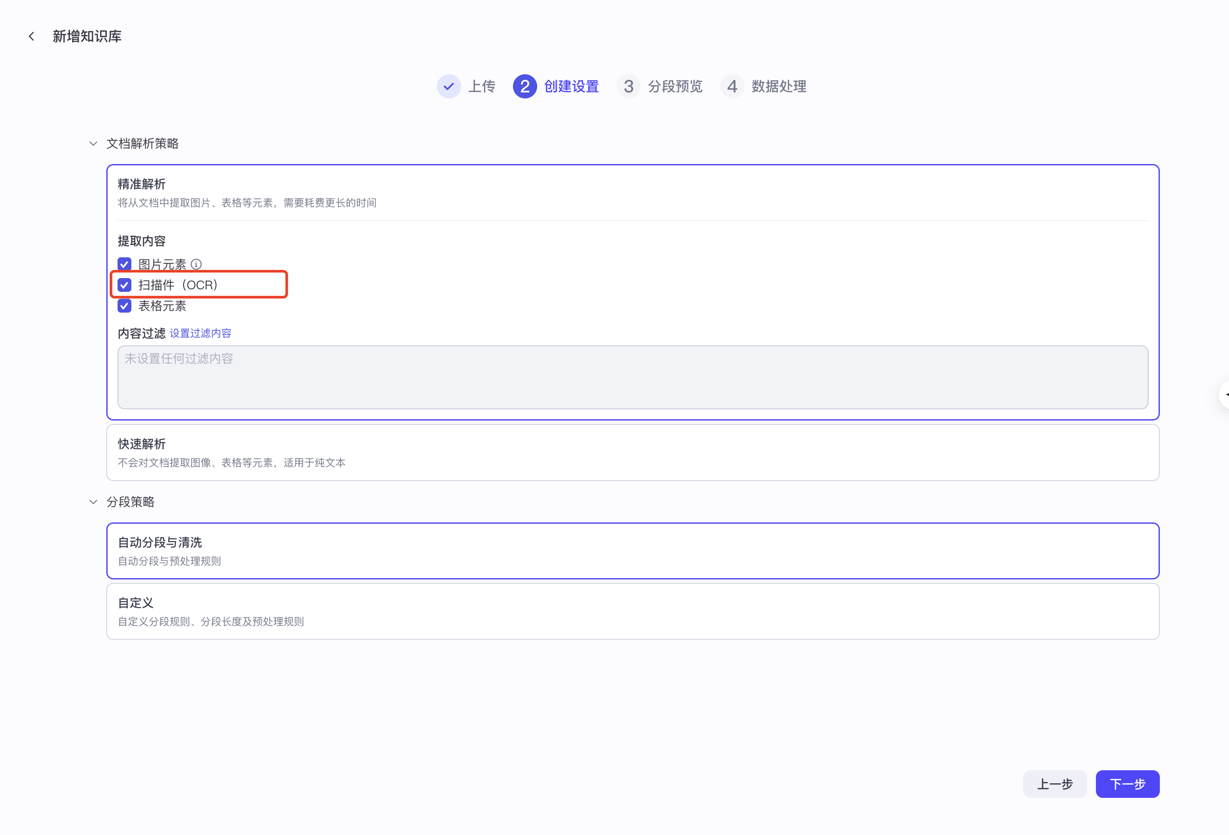Disable the 表格元素 checkbox

(124, 306)
